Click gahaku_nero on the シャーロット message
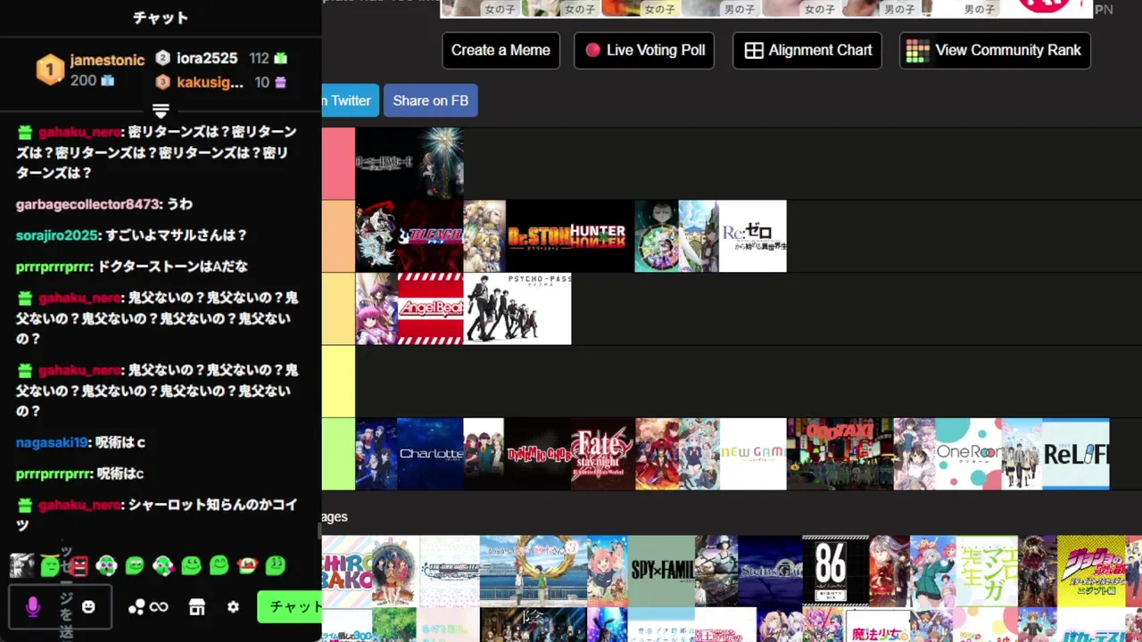 click(79, 505)
